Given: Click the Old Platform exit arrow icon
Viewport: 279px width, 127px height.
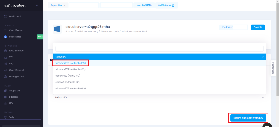Looking at the screenshot, I should click(x=172, y=5).
